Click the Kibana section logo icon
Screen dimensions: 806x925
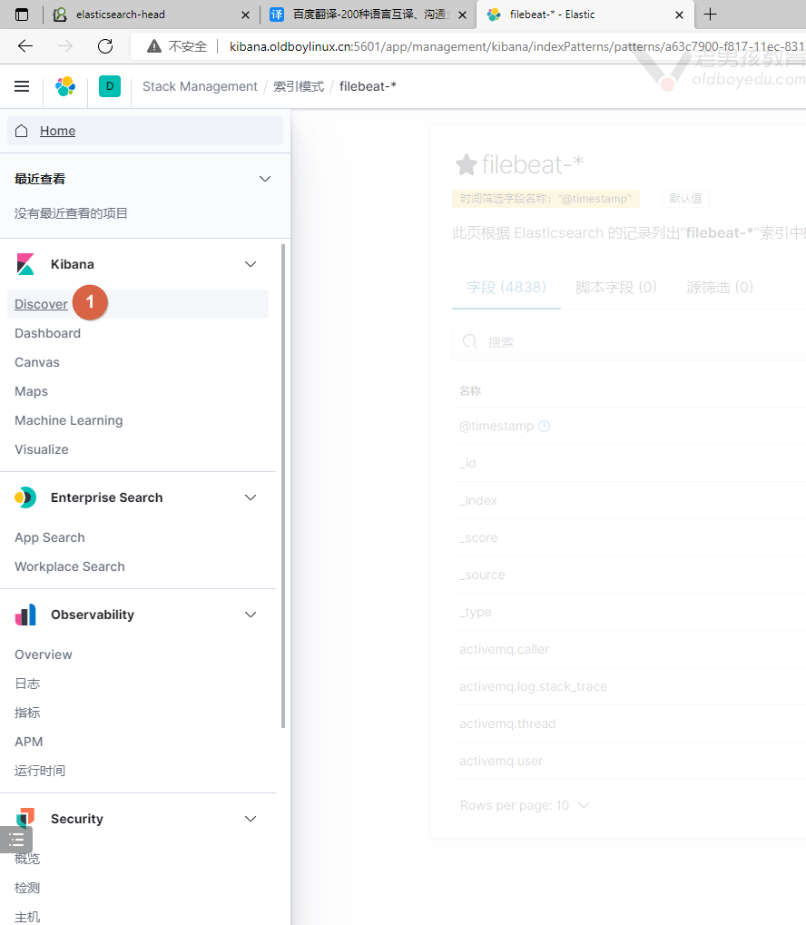tap(25, 264)
